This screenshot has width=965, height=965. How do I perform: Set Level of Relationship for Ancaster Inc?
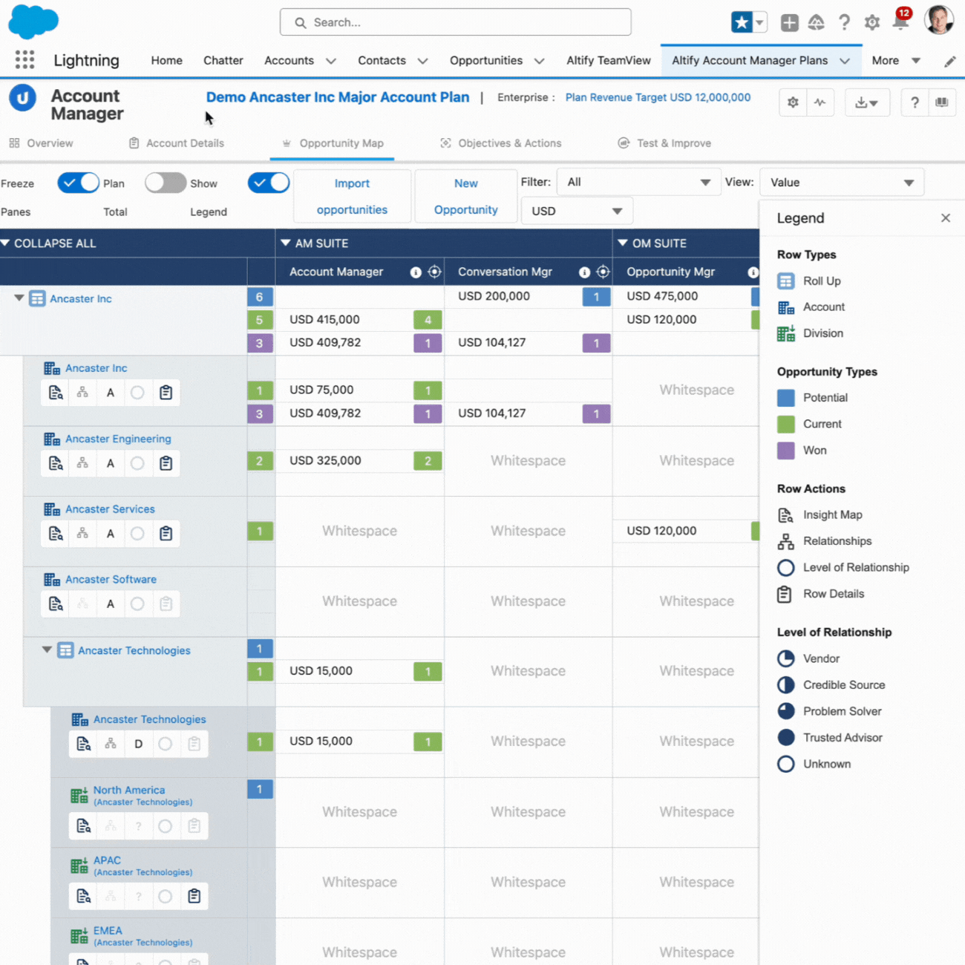click(x=137, y=393)
